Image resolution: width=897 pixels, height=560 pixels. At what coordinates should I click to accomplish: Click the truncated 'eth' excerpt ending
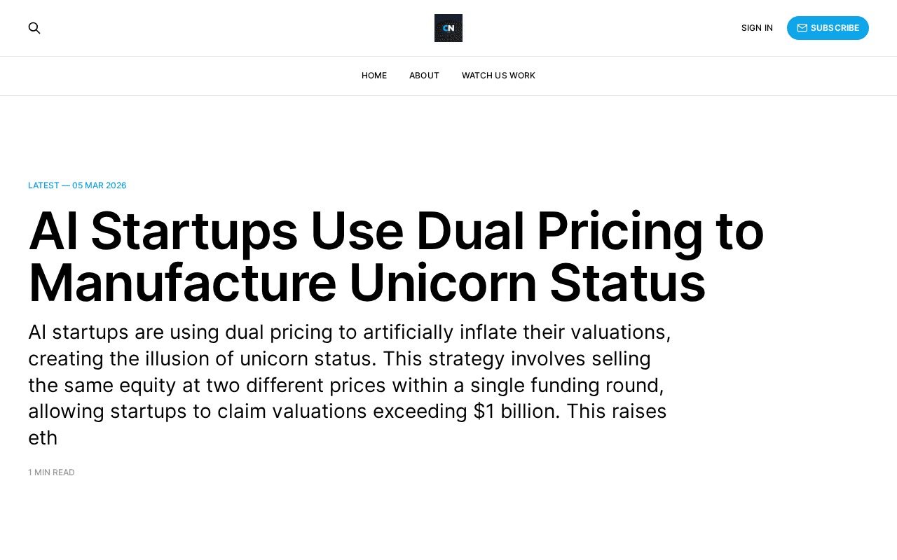point(43,437)
